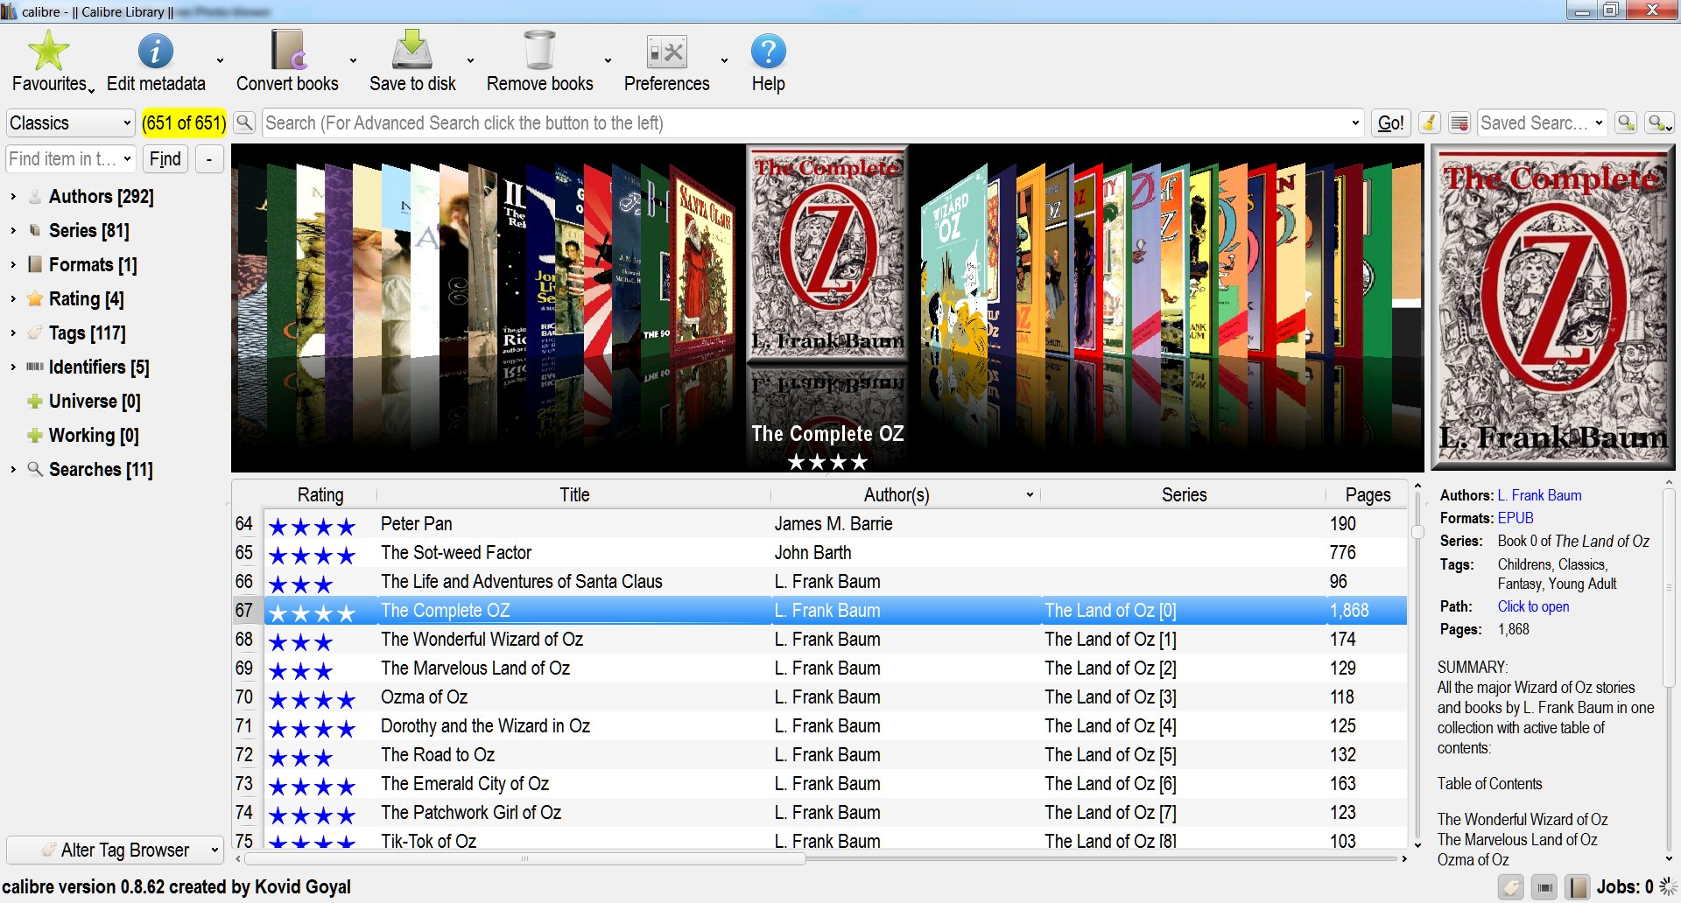Click the book list vertical scrollbar handle
This screenshot has height=903, width=1681.
1417,531
